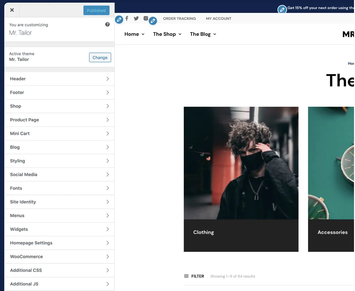Viewport: 355px width, 291px height.
Task: Open the Styling customizer section
Action: [59, 161]
